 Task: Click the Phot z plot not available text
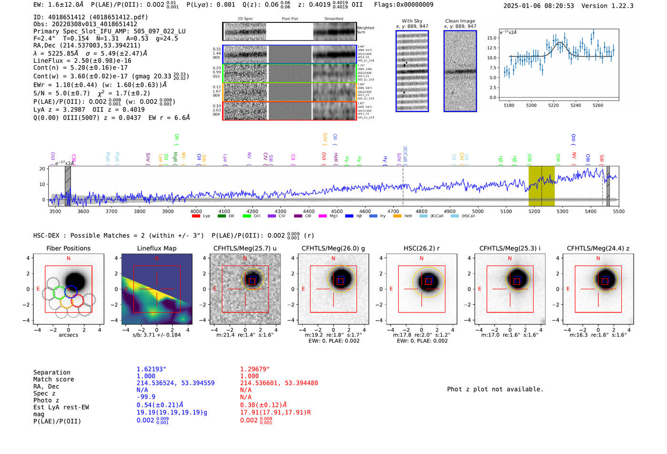coord(495,389)
